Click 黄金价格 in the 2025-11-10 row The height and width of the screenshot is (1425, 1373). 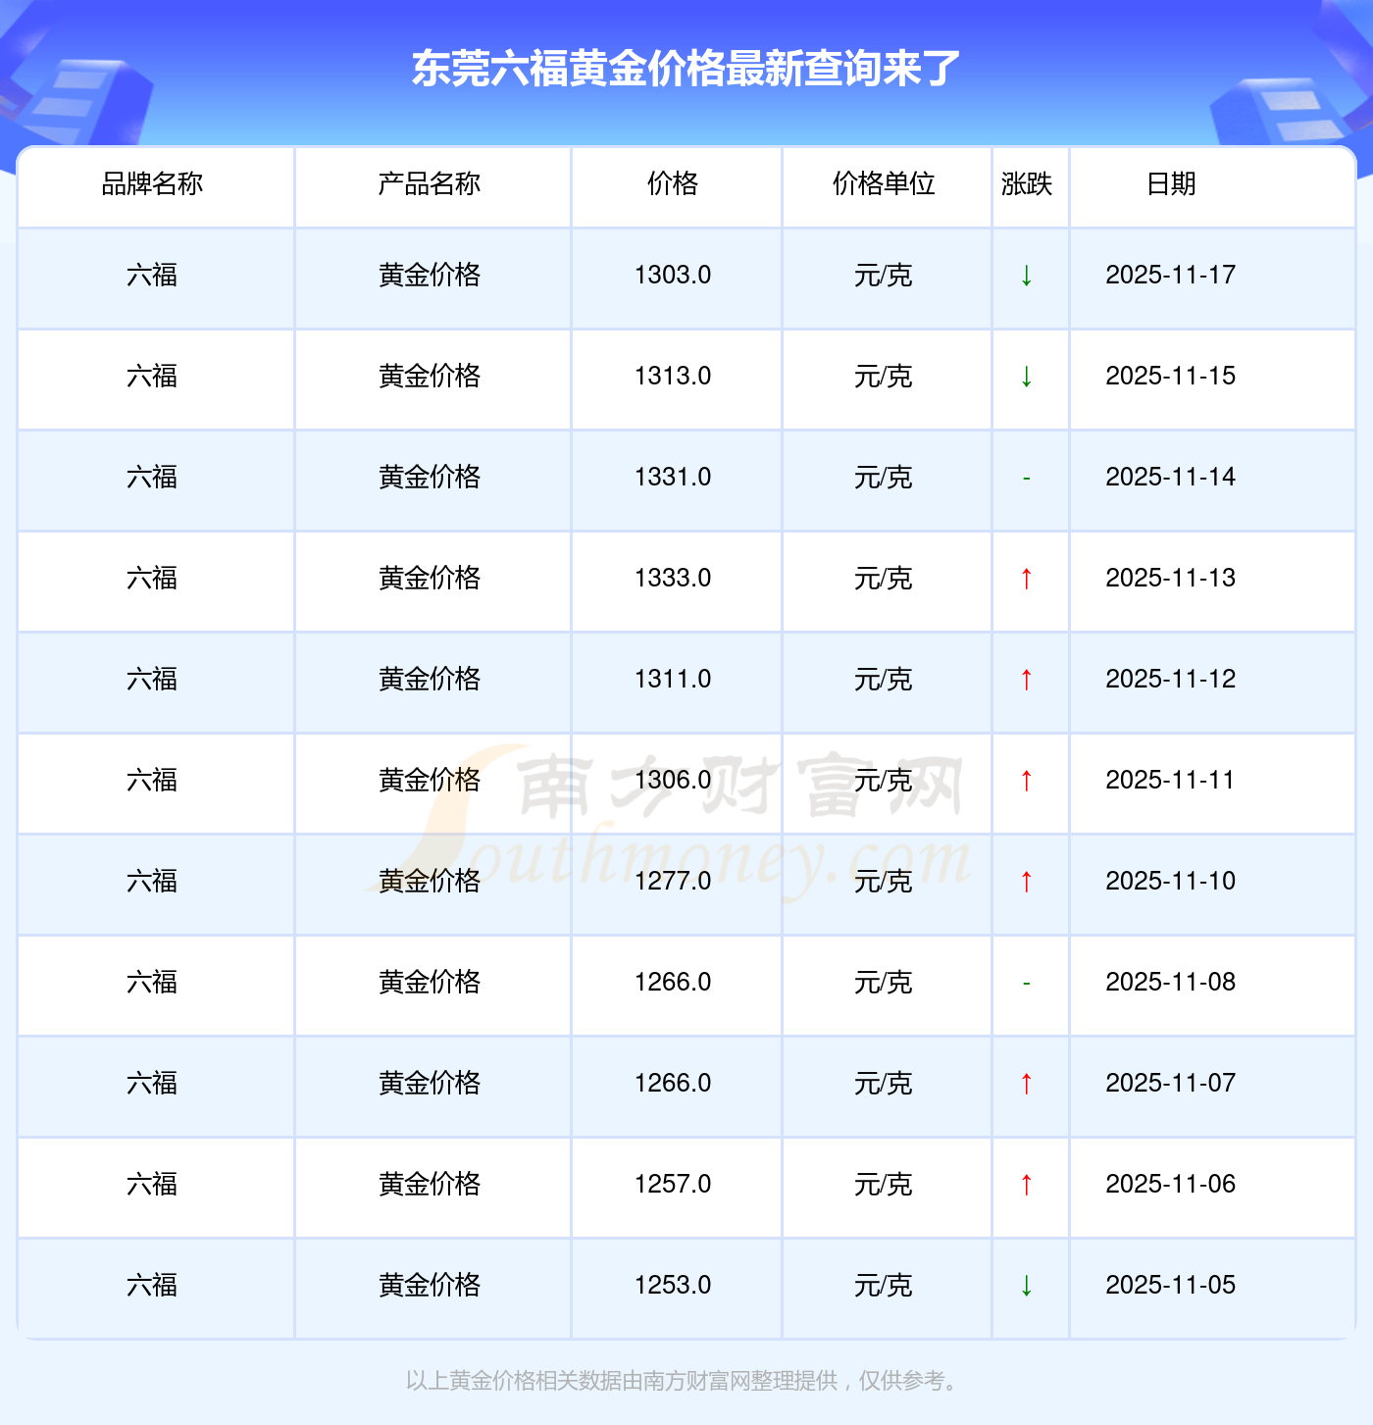(430, 881)
